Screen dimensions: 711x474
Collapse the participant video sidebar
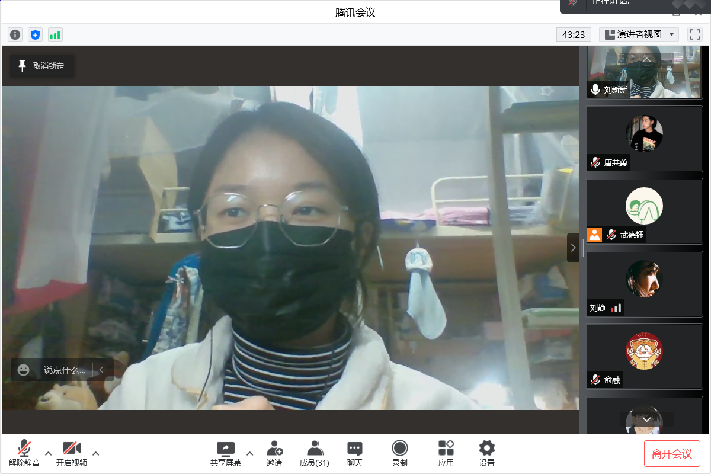(x=572, y=248)
